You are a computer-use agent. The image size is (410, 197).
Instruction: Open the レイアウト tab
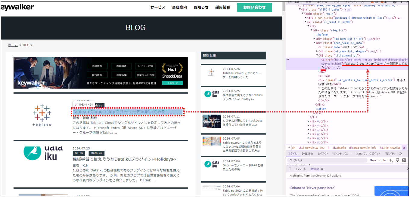pyautogui.click(x=323, y=154)
